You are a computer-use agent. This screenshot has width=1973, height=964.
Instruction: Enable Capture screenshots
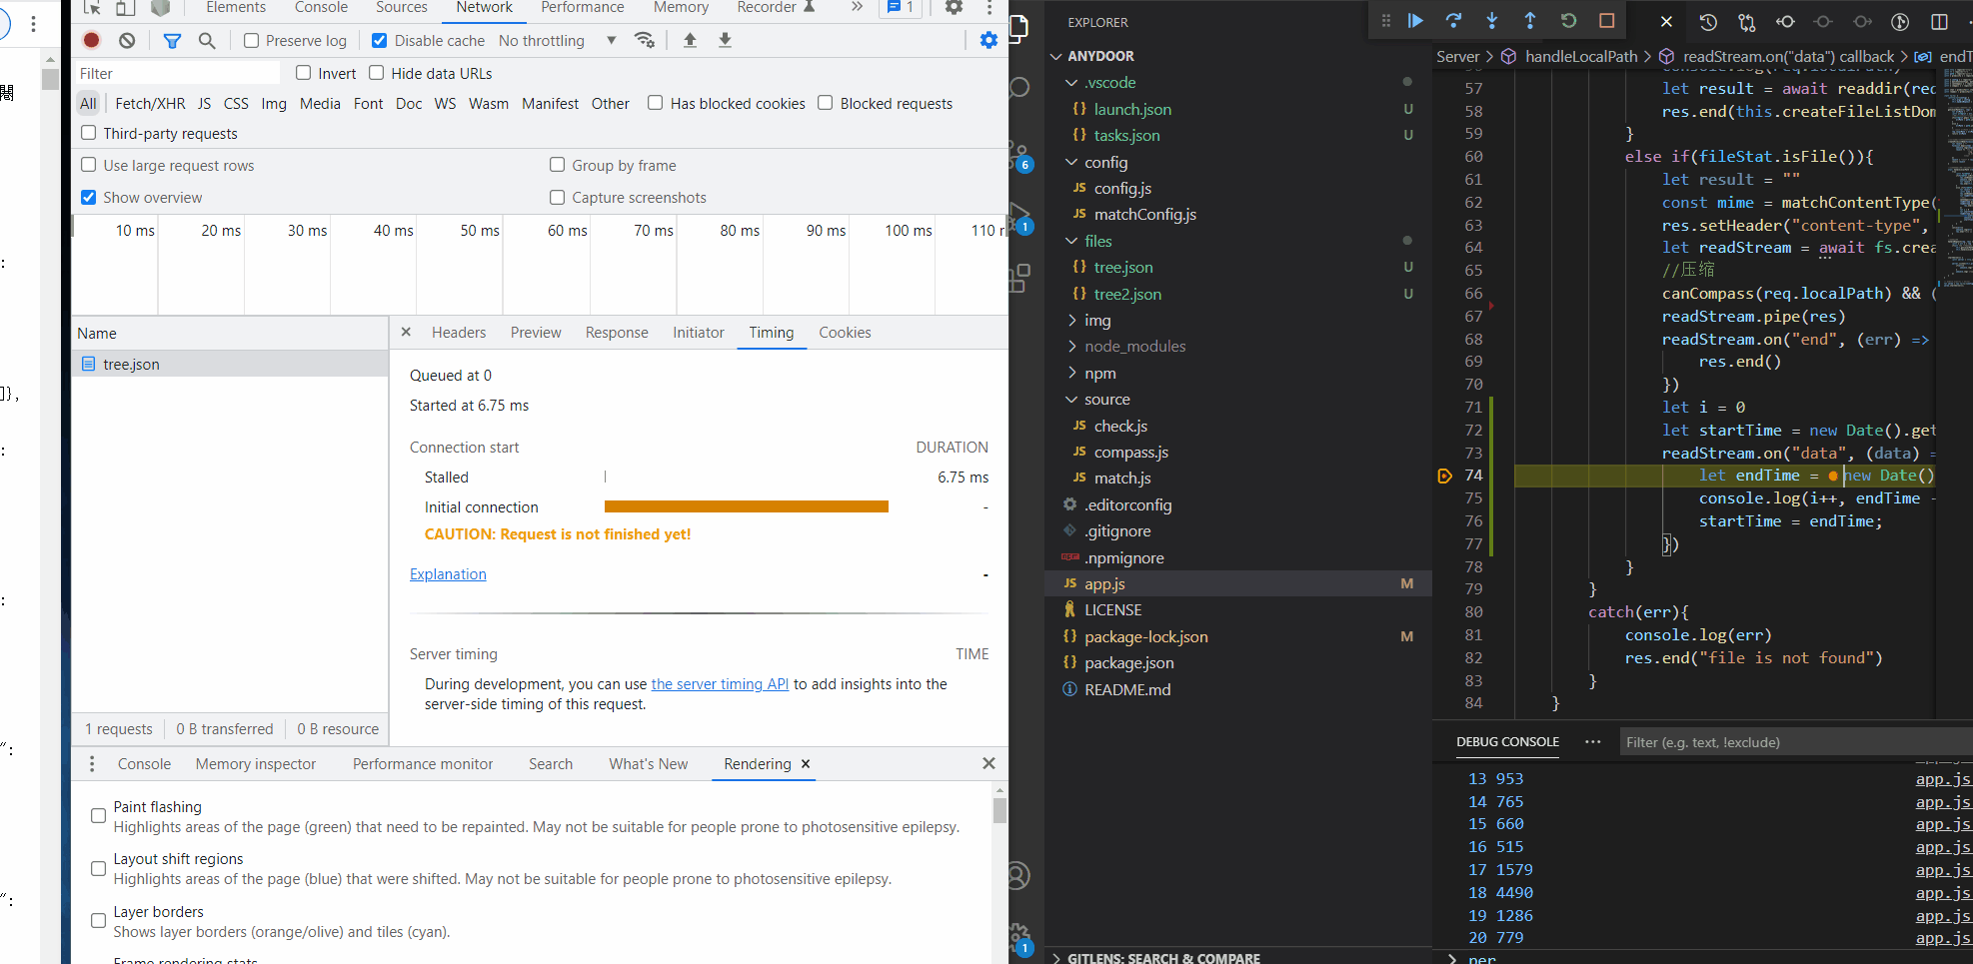click(x=558, y=197)
